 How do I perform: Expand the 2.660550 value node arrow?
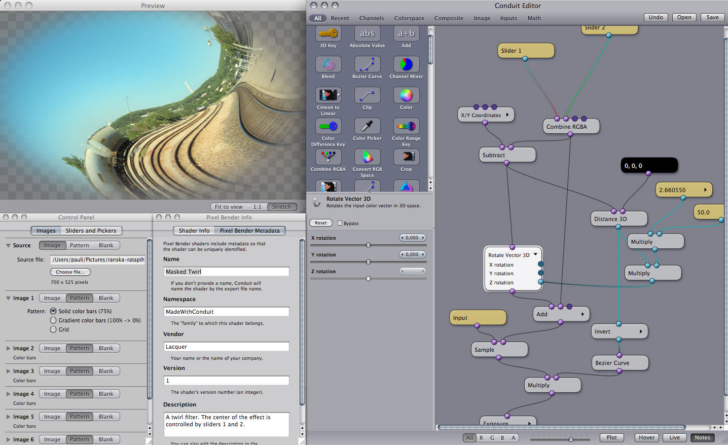705,190
